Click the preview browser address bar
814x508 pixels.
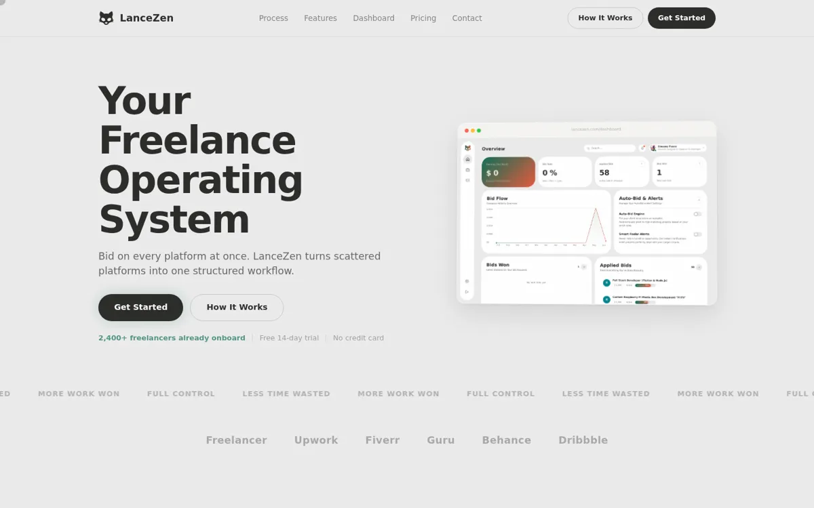(596, 129)
